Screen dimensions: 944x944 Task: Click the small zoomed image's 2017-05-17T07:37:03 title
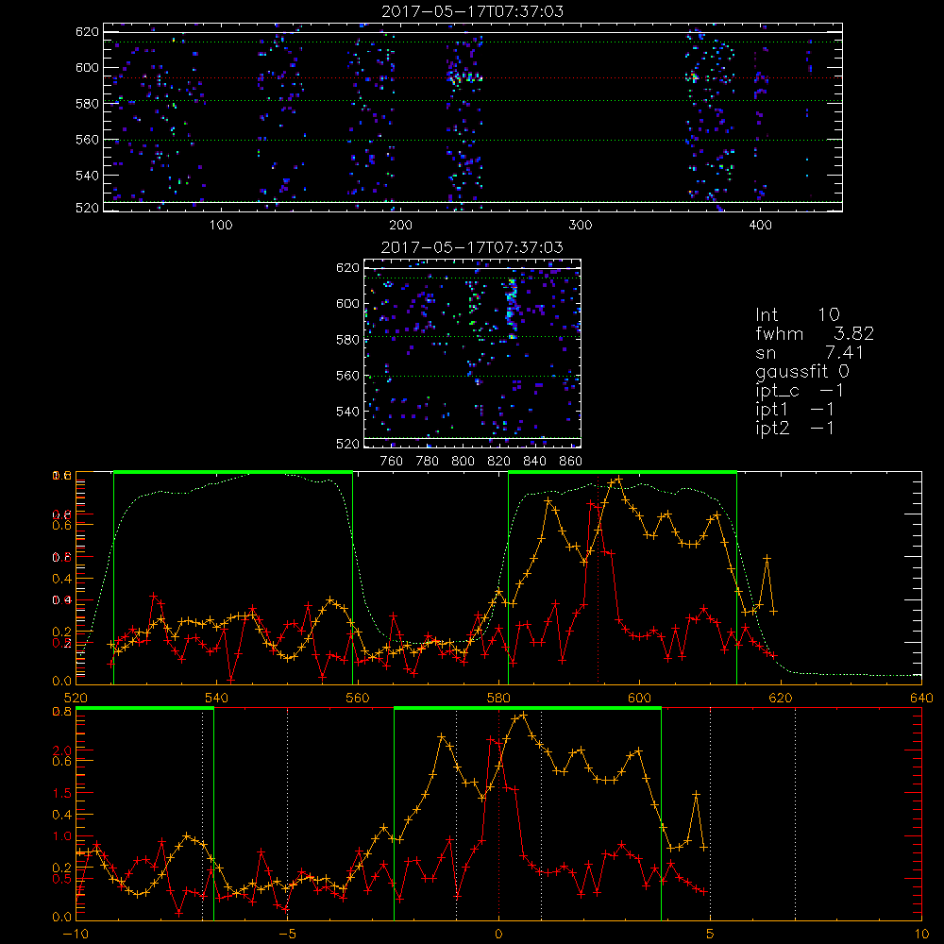coord(473,247)
